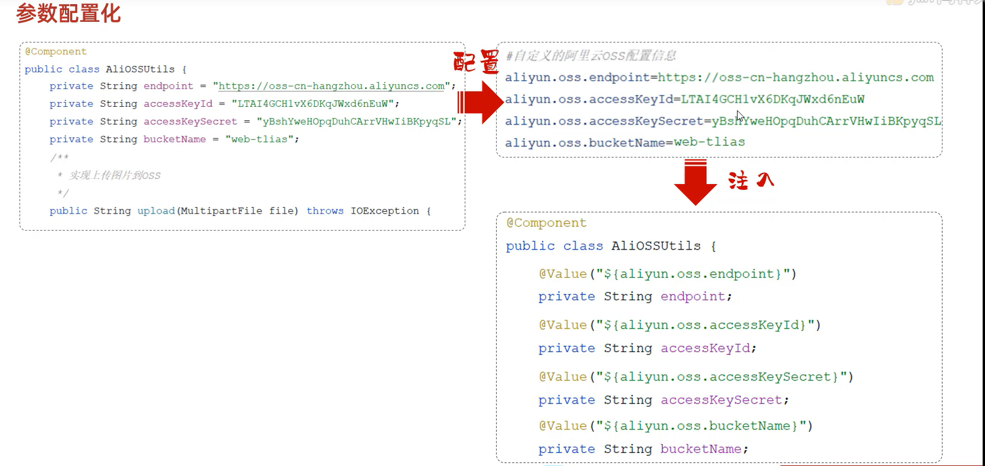Select comment #自定义的阿里云OSS配置信息
Viewport: 985px width, 466px height.
pyautogui.click(x=591, y=55)
